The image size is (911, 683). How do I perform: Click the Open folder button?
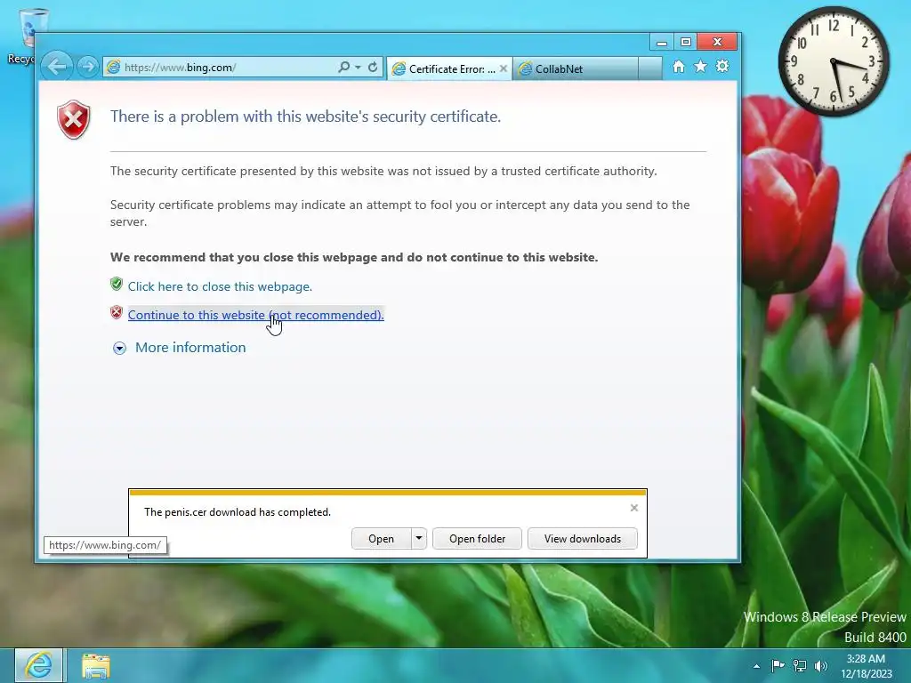[x=477, y=538]
